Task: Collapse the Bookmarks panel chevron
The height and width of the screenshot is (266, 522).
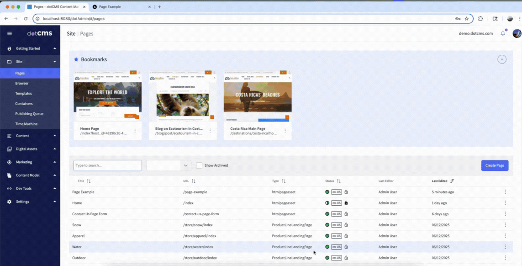Action: click(502, 59)
